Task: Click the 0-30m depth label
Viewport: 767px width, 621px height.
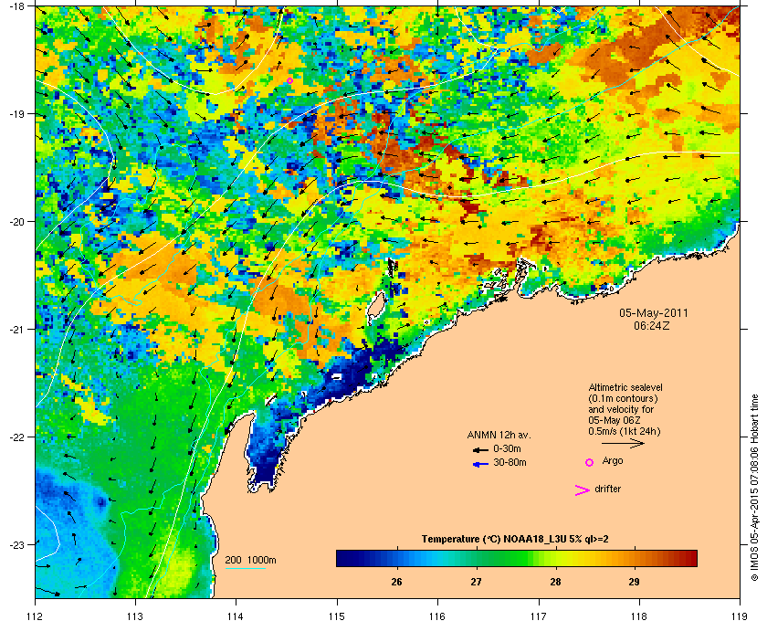Action: pos(507,448)
